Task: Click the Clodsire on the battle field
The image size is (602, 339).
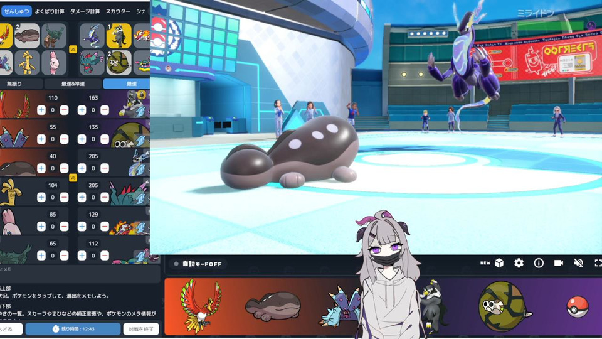Action: click(289, 152)
